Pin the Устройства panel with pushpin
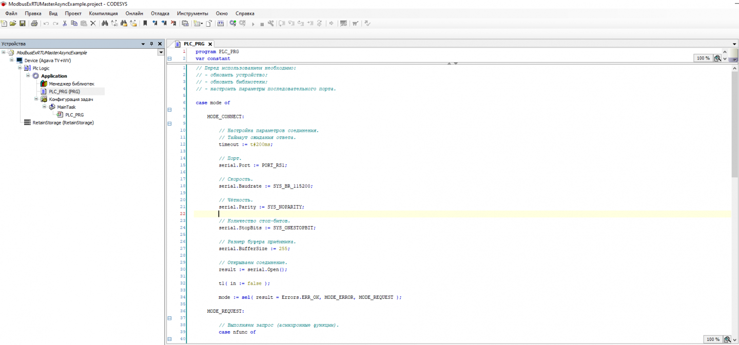The image size is (739, 345). [151, 44]
